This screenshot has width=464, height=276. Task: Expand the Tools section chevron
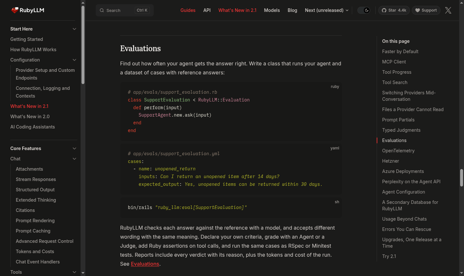click(74, 272)
